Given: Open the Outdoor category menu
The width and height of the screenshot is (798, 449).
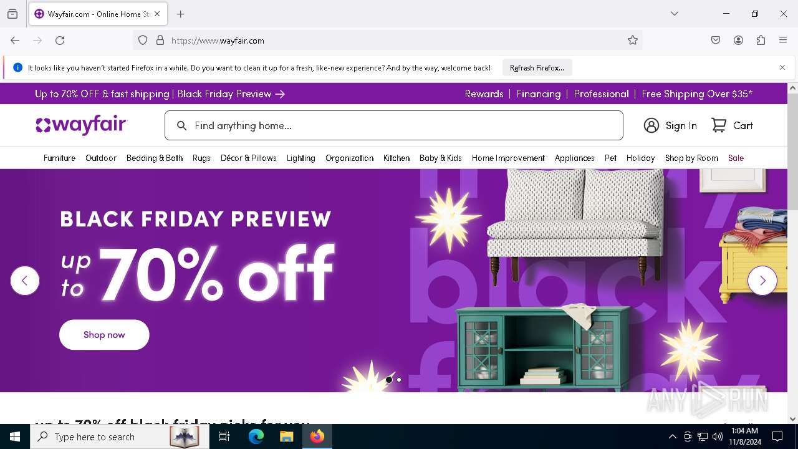Looking at the screenshot, I should pos(101,158).
